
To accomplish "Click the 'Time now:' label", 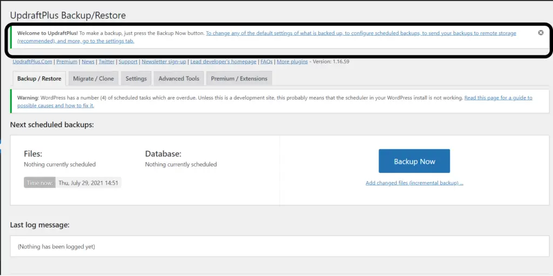I will (x=40, y=183).
